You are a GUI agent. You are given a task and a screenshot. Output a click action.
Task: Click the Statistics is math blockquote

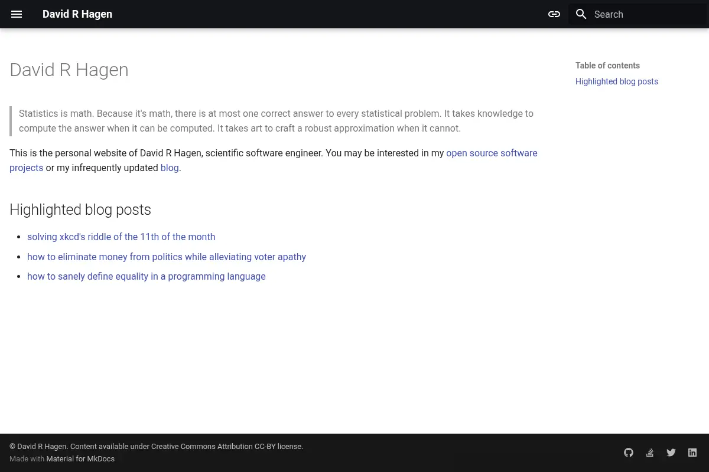tap(277, 121)
